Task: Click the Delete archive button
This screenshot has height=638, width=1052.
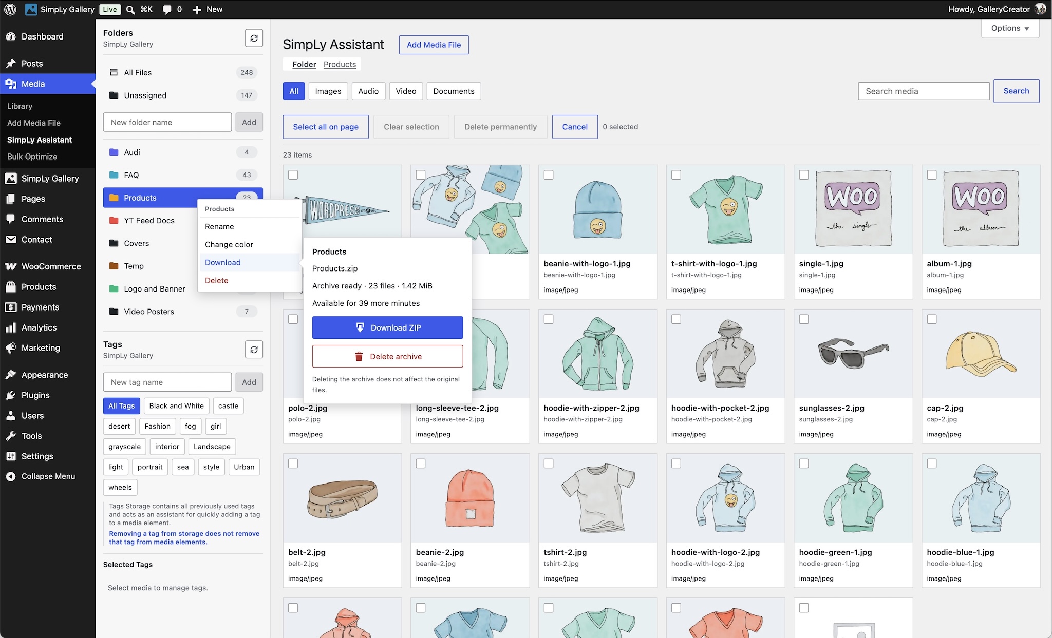Action: [387, 356]
